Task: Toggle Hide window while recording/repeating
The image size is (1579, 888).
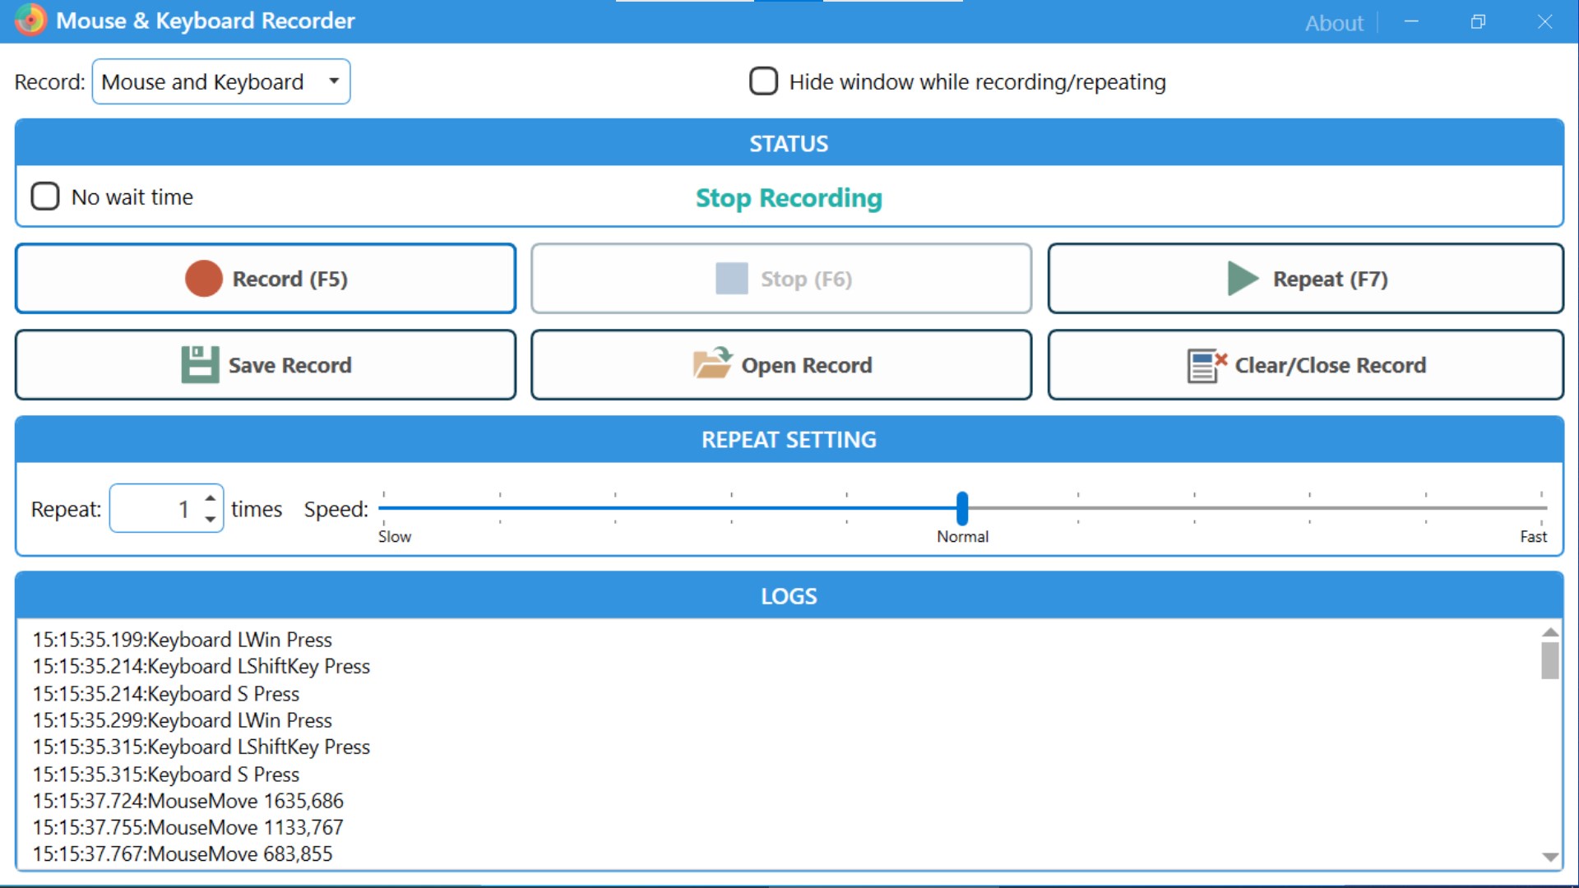Action: tap(763, 81)
